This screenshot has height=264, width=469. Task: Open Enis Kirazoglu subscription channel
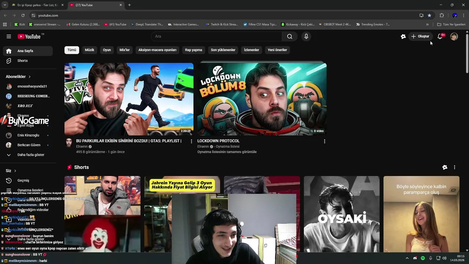tap(28, 135)
